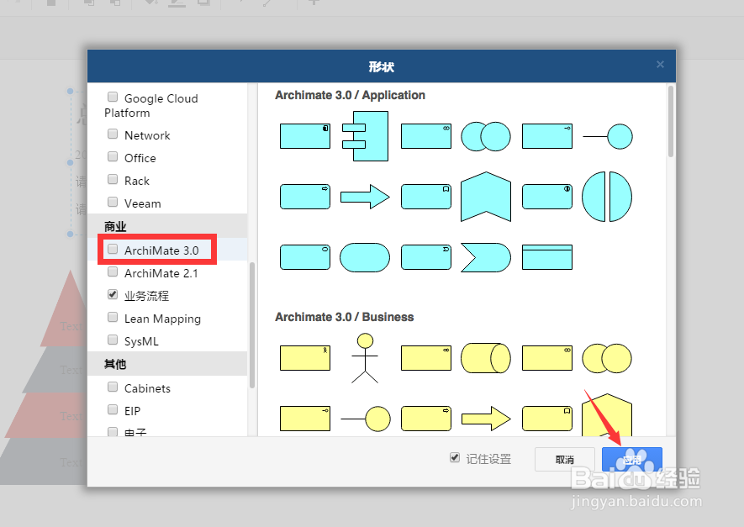Click the Archimate 3.0 / Business heading

[345, 317]
